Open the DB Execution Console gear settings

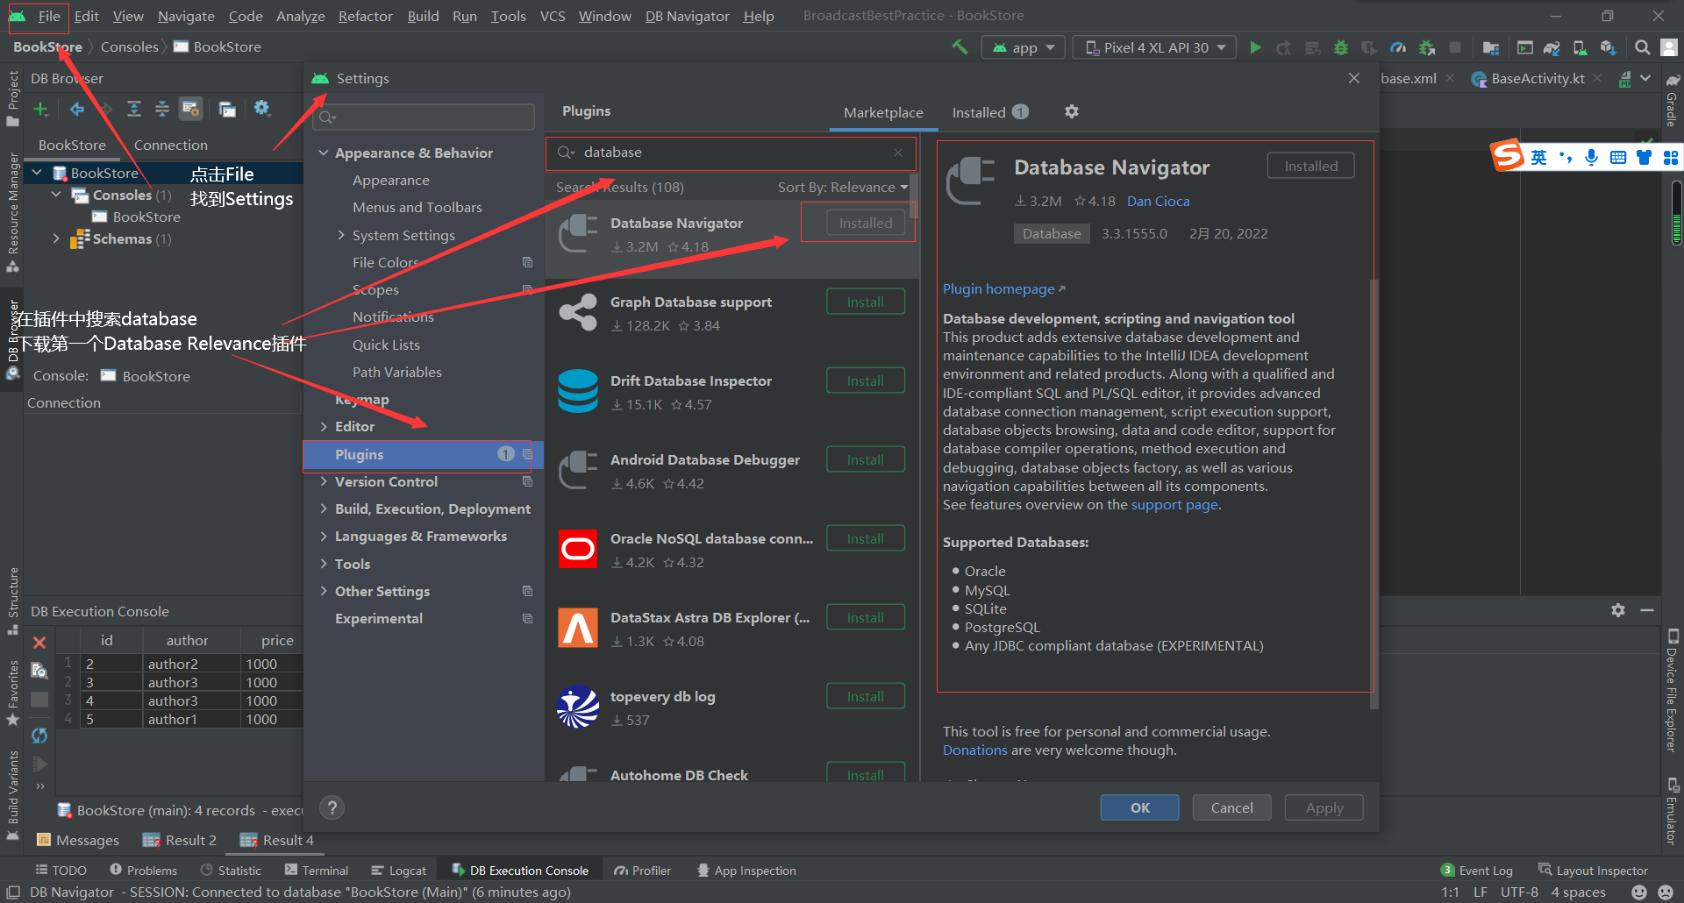click(1618, 610)
